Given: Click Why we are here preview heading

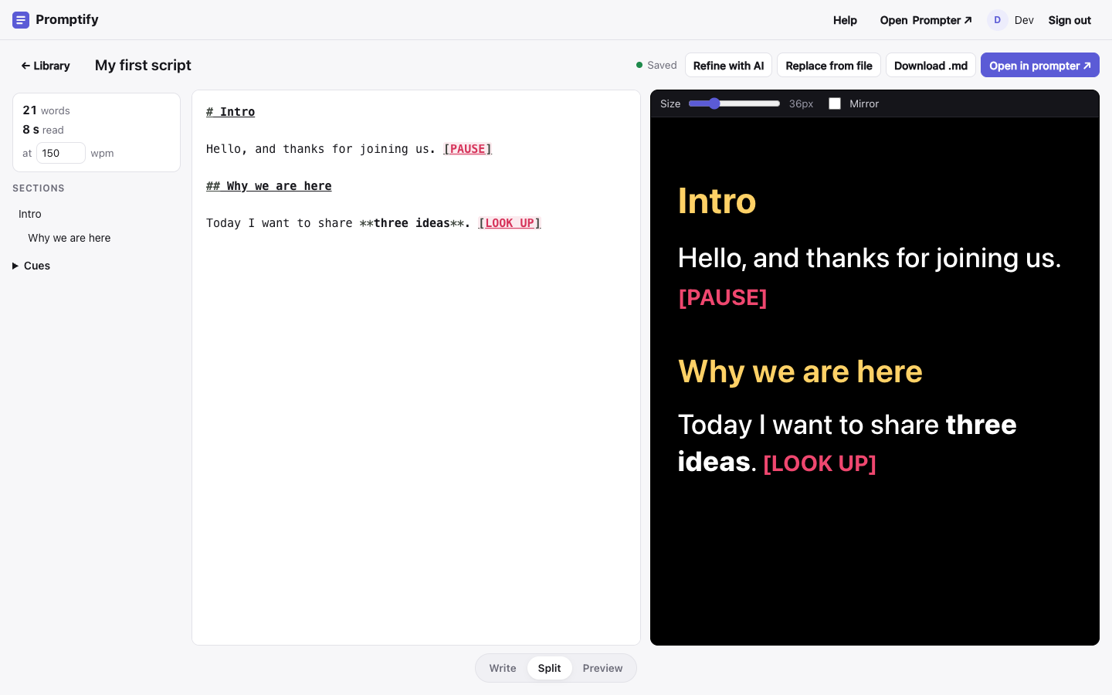Looking at the screenshot, I should (800, 371).
